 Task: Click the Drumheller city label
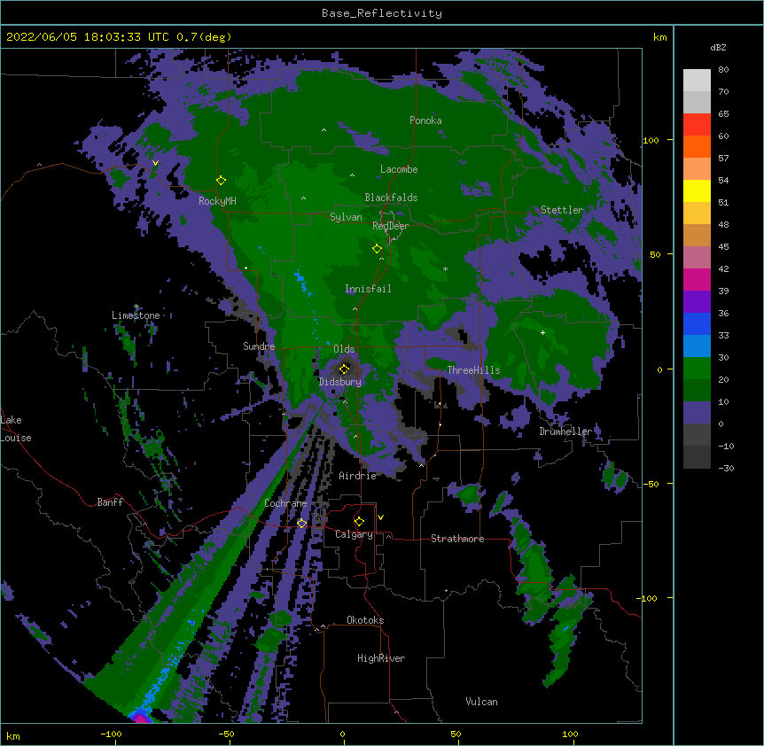click(x=565, y=431)
